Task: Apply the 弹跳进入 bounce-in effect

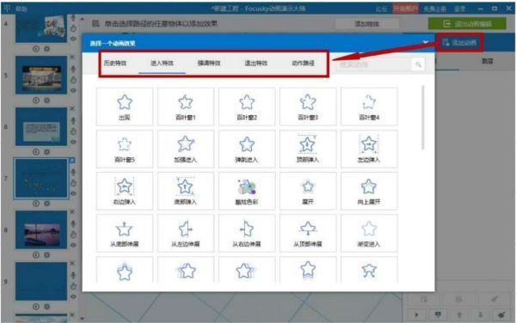Action: coord(247,149)
